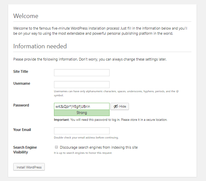Click the 'Welcome to the famous five-minute' paragraph

point(100,31)
